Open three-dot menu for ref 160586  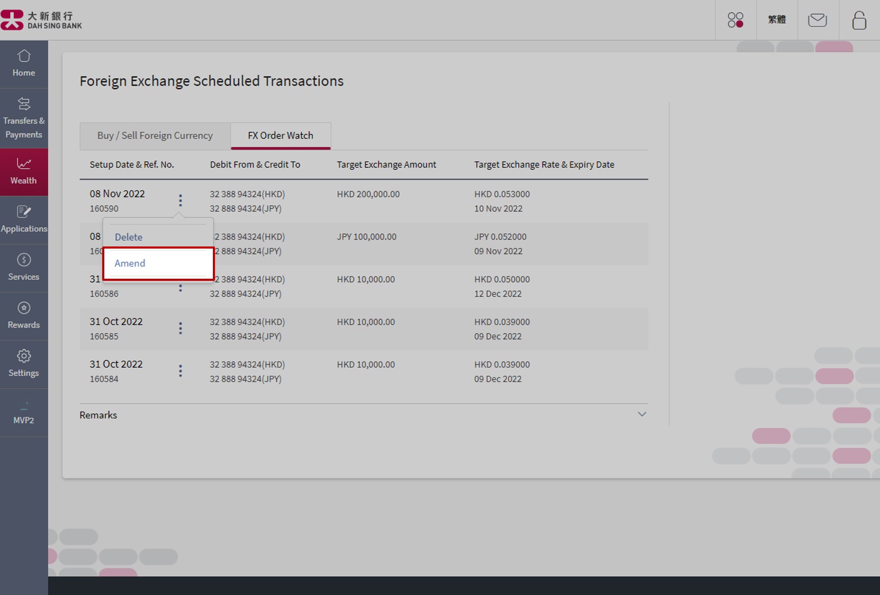pos(181,288)
